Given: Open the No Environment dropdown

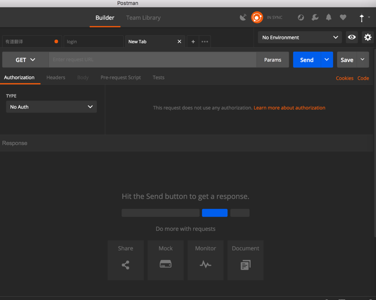Looking at the screenshot, I should click(x=300, y=38).
